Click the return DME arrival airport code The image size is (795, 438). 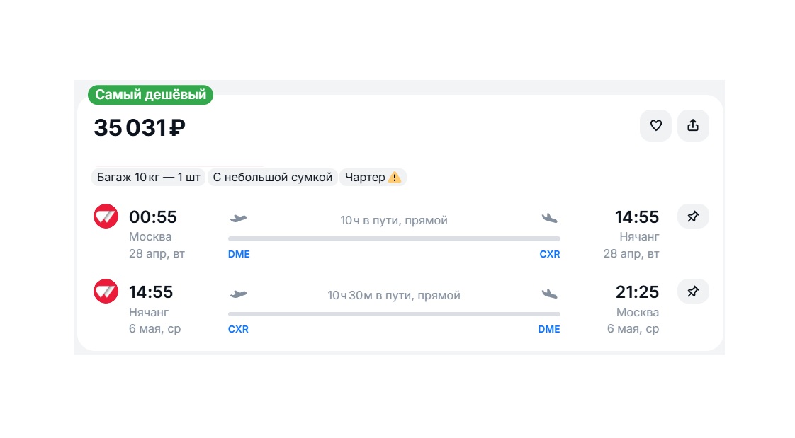tap(549, 329)
